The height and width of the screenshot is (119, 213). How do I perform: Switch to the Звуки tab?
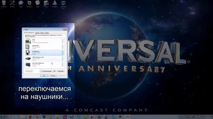(x=42, y=33)
